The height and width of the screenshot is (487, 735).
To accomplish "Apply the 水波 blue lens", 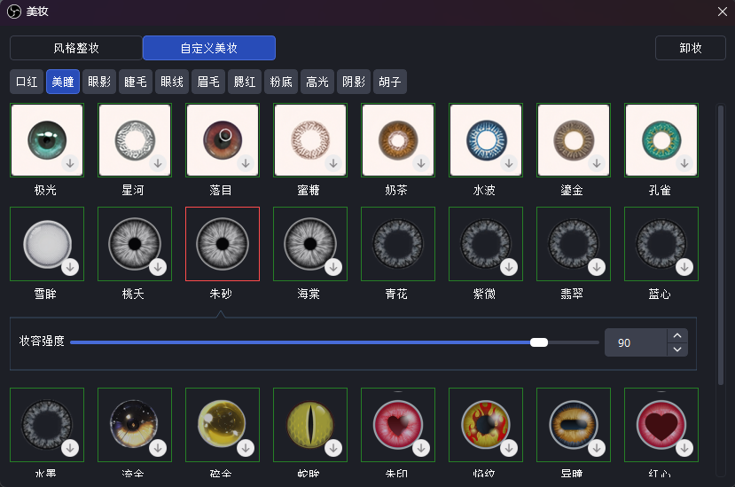I will pyautogui.click(x=485, y=139).
